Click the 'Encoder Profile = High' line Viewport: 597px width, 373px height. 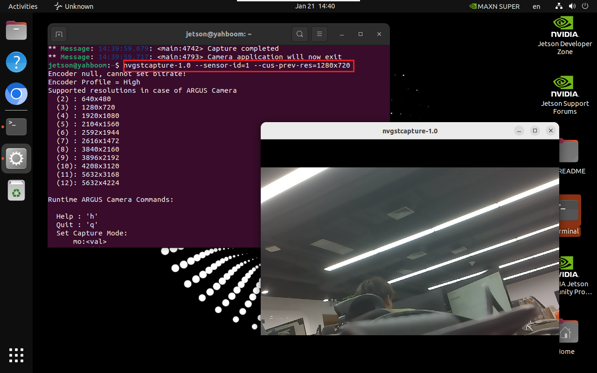(x=94, y=82)
